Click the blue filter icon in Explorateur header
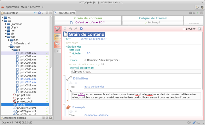Viewport: 205px width, 125px height. (x=39, y=13)
